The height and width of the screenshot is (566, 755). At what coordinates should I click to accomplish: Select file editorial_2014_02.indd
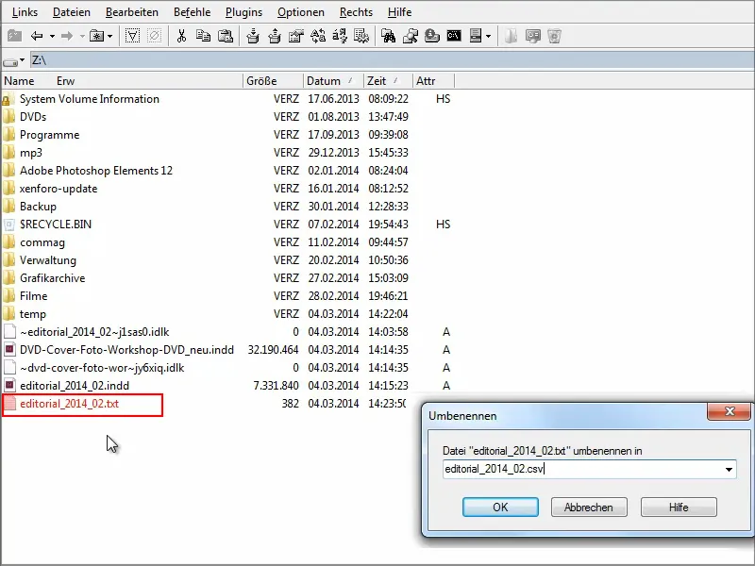point(75,386)
